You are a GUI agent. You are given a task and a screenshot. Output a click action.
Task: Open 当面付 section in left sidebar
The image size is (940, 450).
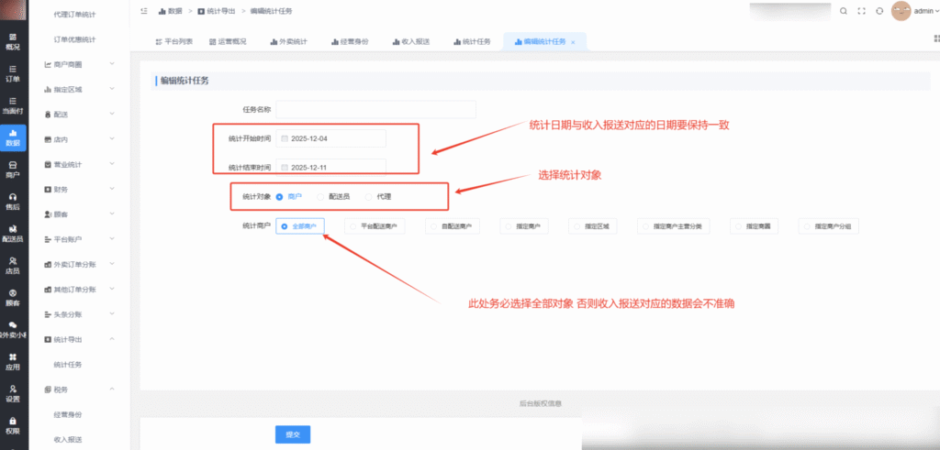pyautogui.click(x=13, y=105)
